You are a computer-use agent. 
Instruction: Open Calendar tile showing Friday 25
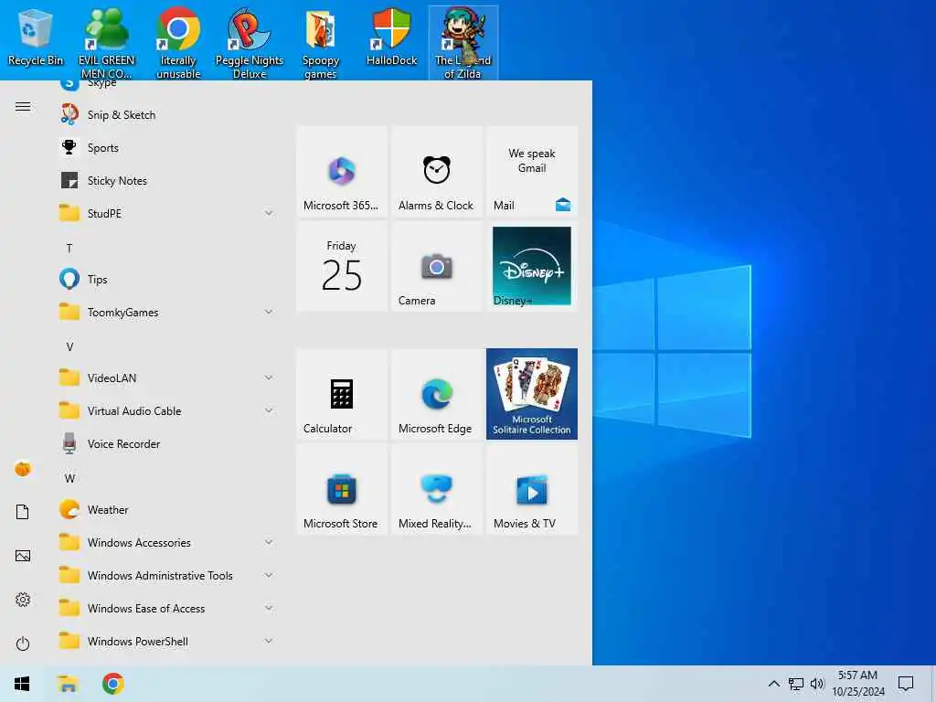pos(342,266)
